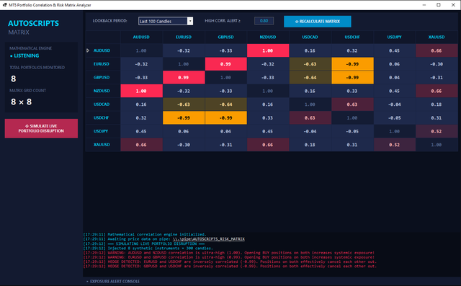Screen dimensions: 461x286
Task: Click 0.18 cell in USDCAD row
Action: [437, 104]
